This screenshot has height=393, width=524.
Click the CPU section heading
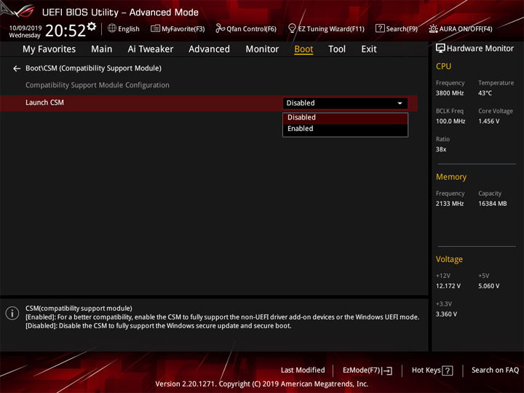click(x=443, y=66)
